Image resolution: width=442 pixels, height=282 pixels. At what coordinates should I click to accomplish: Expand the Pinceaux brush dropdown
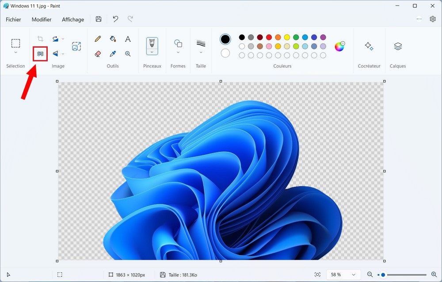tap(152, 52)
